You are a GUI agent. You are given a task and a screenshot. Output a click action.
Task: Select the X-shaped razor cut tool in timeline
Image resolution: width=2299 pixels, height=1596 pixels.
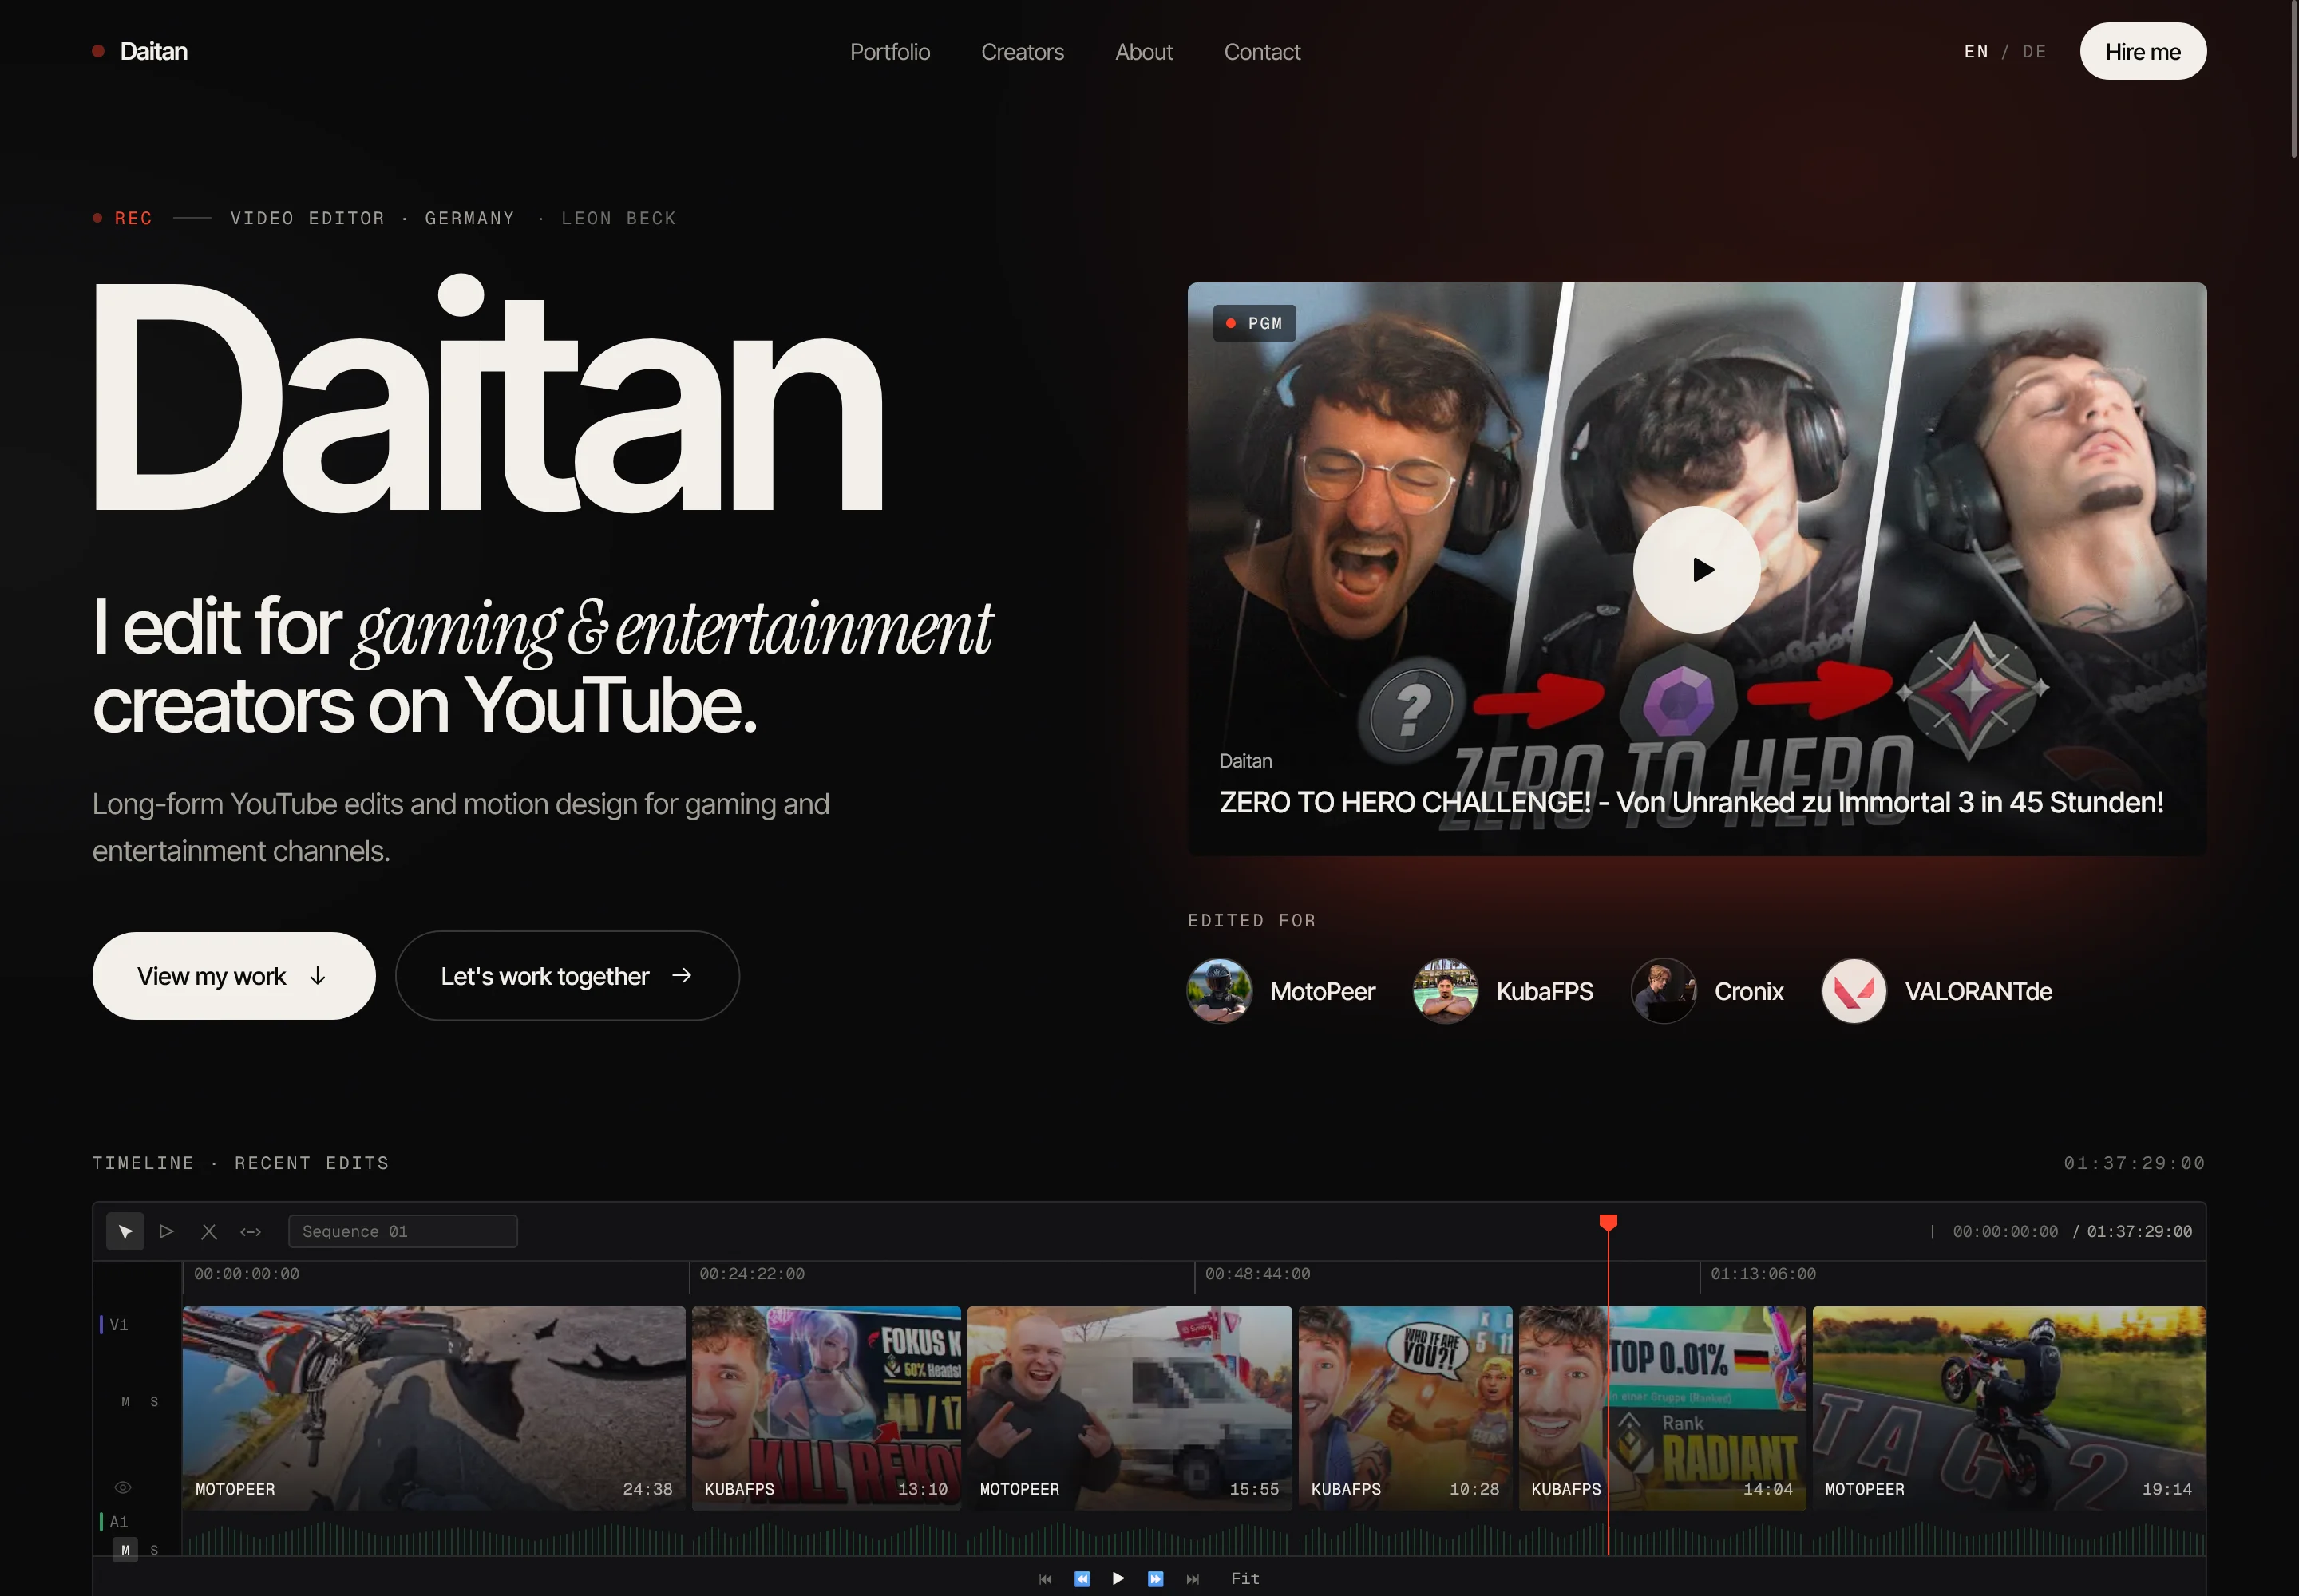(x=209, y=1231)
